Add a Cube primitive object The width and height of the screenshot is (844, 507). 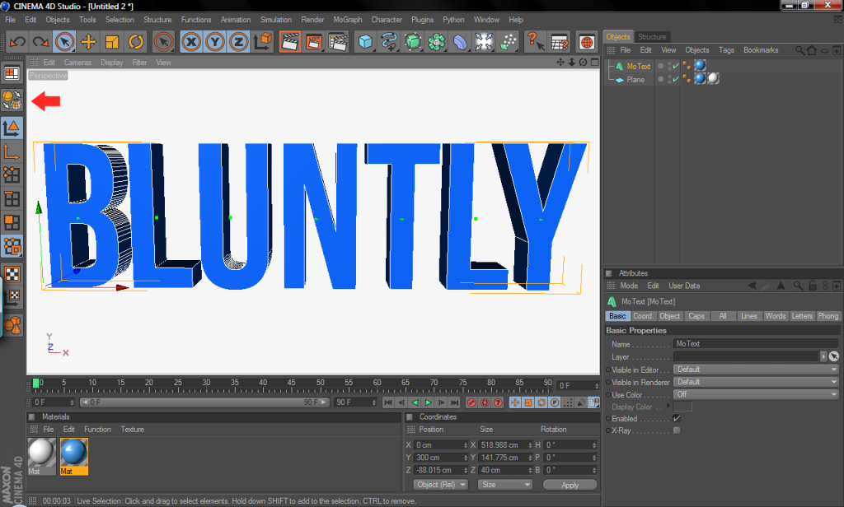[x=365, y=41]
